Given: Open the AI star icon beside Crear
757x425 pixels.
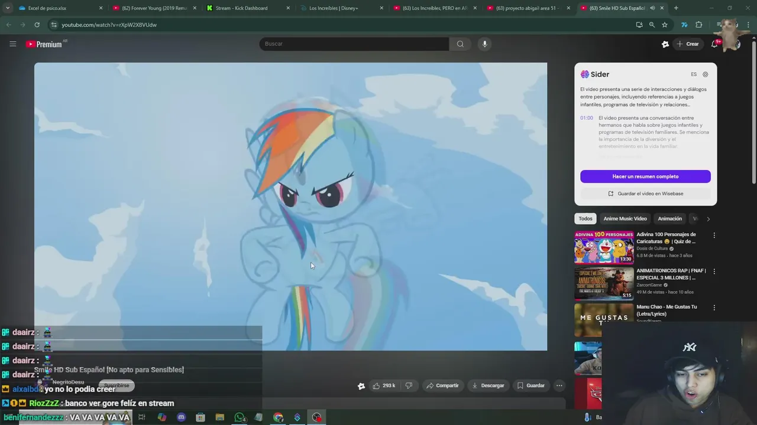Looking at the screenshot, I should (x=665, y=44).
